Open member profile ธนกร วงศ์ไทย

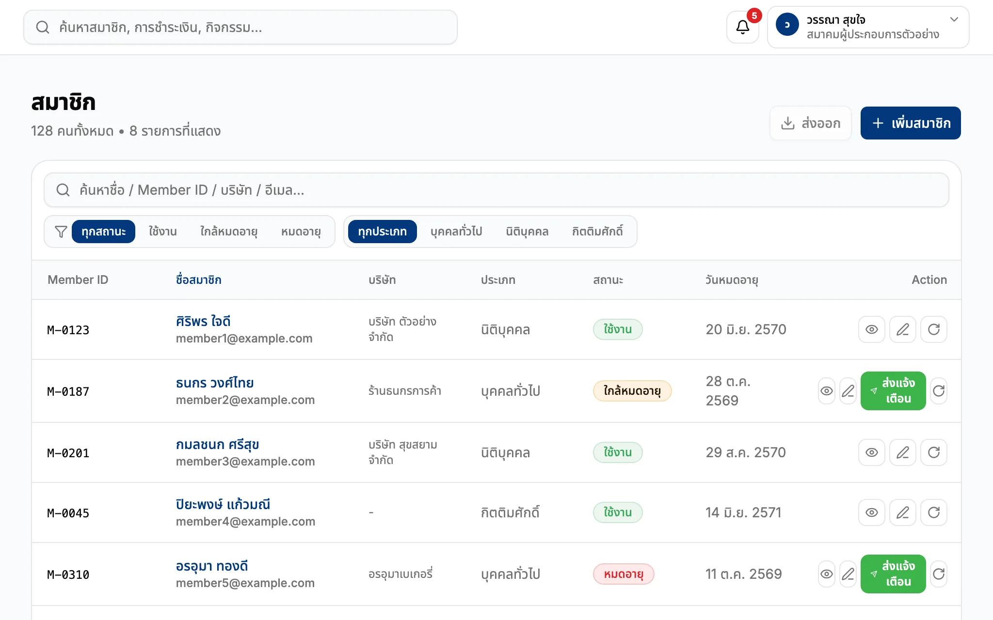(215, 383)
